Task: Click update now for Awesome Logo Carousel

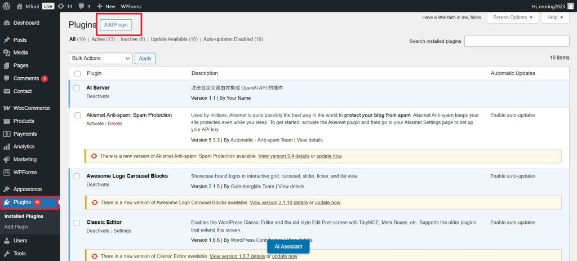Action: (327, 202)
